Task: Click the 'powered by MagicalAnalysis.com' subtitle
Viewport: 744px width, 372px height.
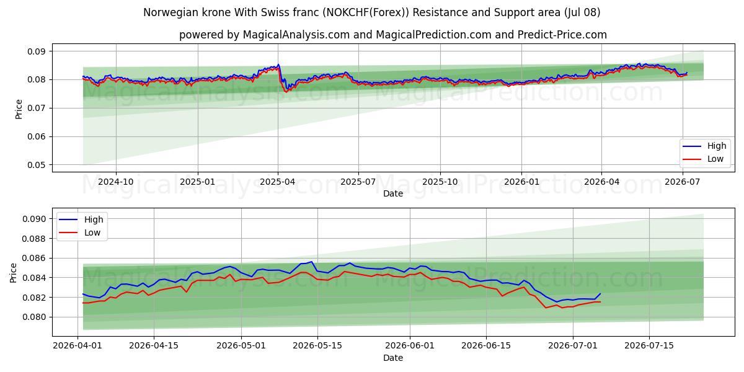Action: [x=393, y=35]
